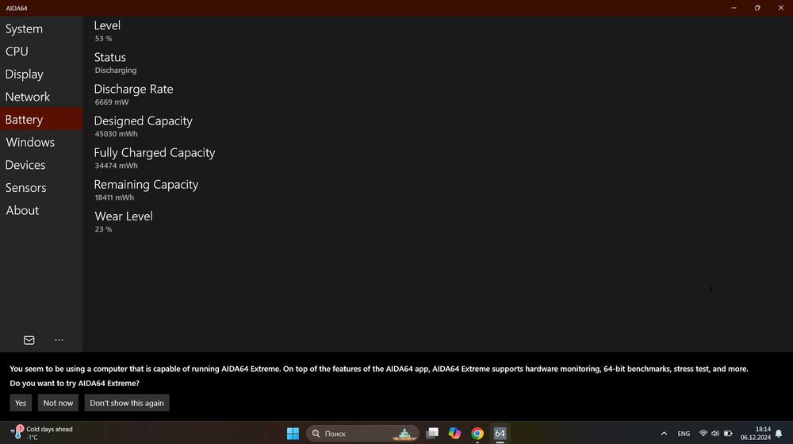Minimize the AIDA64 window
Image resolution: width=793 pixels, height=444 pixels.
pos(734,8)
